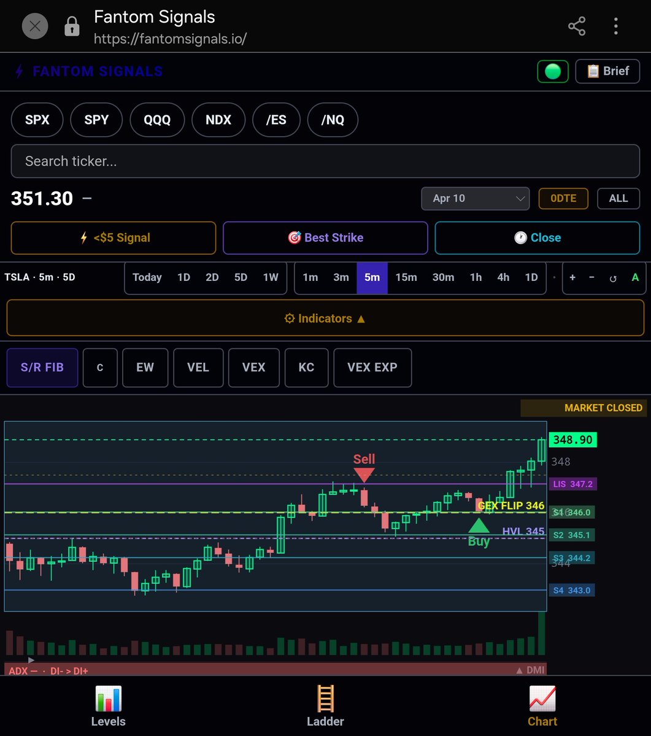Select the SPX ticker chip
This screenshot has height=736, width=651.
pos(37,120)
